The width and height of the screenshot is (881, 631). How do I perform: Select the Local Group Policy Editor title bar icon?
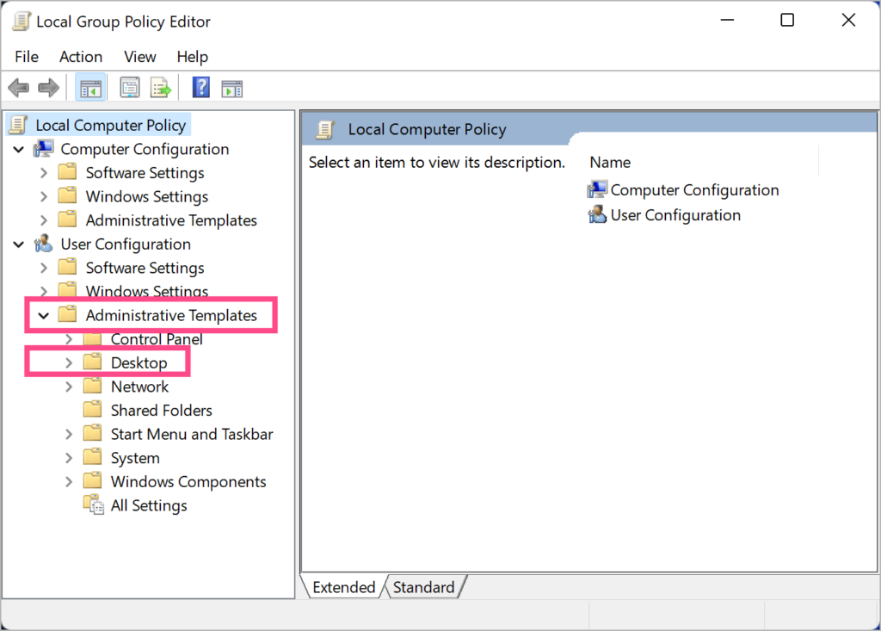tap(21, 20)
